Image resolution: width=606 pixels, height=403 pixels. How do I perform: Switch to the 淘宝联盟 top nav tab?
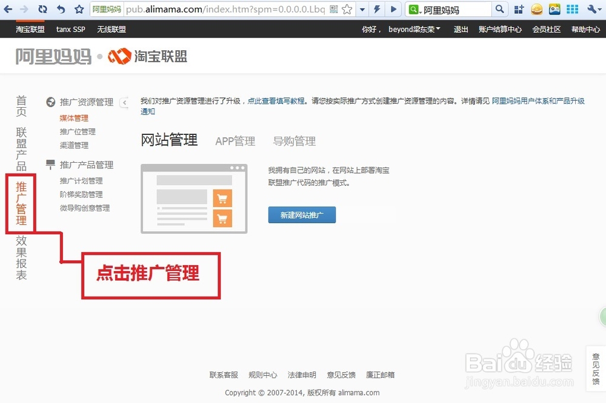[x=30, y=29]
